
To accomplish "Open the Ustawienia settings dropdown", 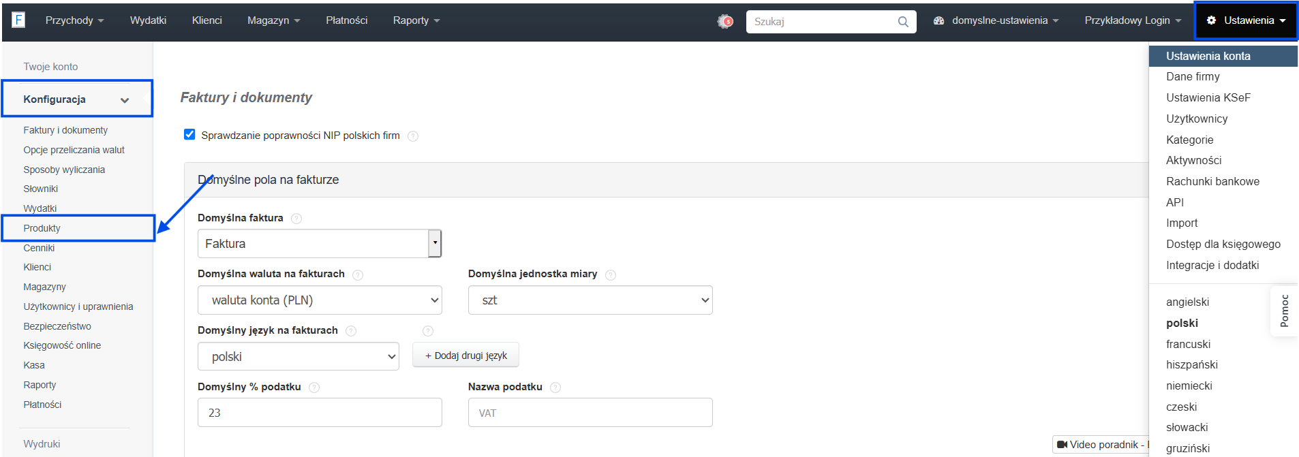I will click(1246, 20).
